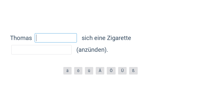201x100 pixels.
Task: Select the second answer box on the lower line
Action: click(x=41, y=50)
